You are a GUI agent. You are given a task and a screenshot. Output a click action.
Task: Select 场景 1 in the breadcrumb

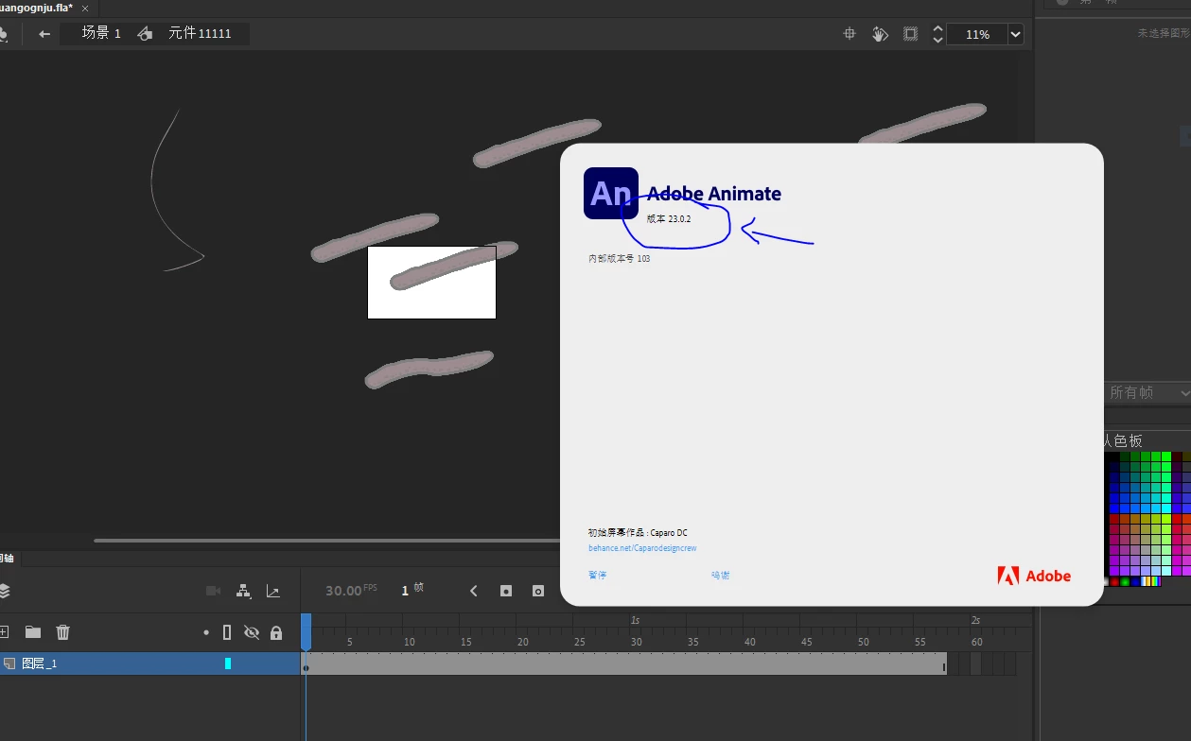(101, 33)
